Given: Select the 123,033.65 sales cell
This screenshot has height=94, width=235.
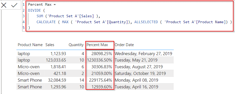Looking at the screenshot, I should pos(56,60).
